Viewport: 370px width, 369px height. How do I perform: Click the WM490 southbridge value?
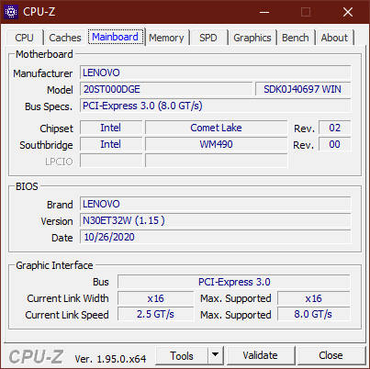pyautogui.click(x=217, y=144)
